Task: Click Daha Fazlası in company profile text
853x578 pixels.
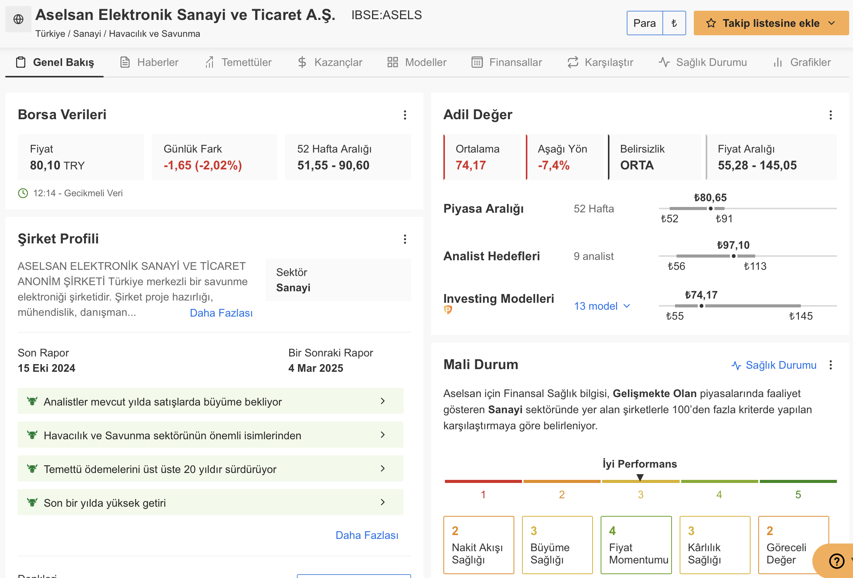Action: pyautogui.click(x=221, y=313)
